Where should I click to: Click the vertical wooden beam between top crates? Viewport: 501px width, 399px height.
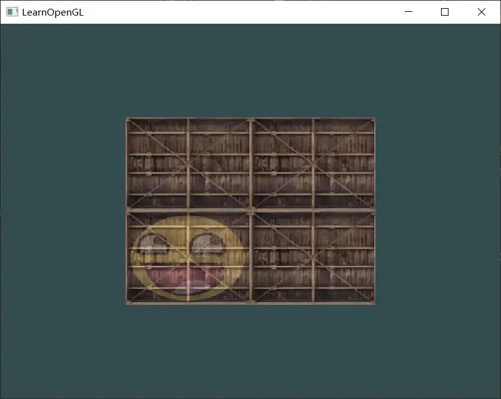[250, 164]
